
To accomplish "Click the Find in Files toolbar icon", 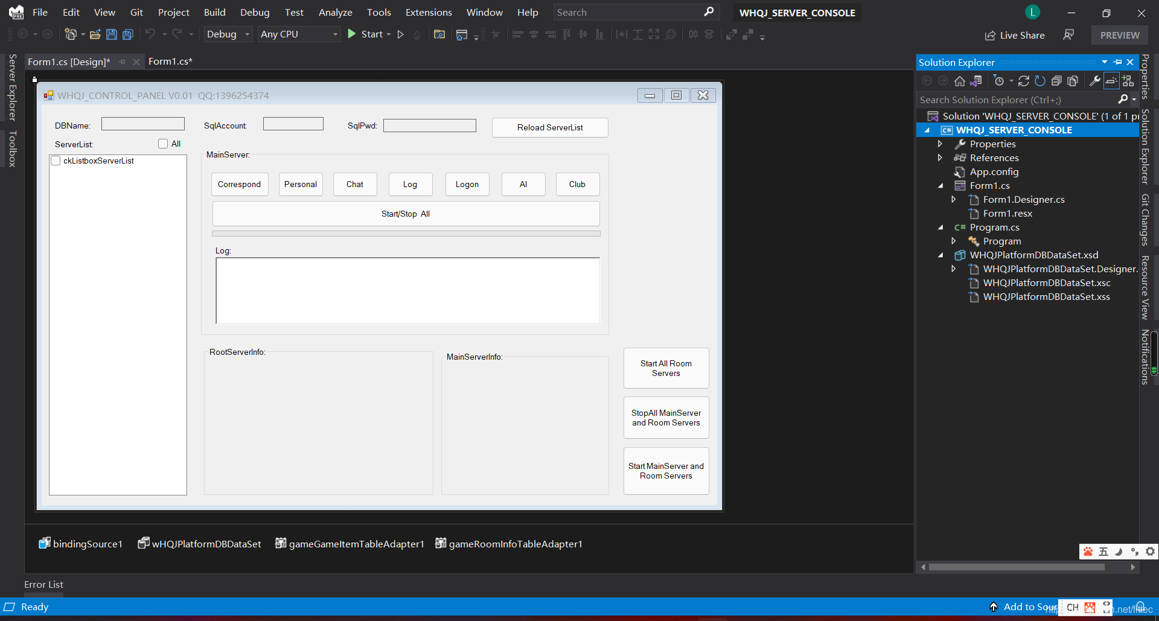I will pyautogui.click(x=439, y=34).
